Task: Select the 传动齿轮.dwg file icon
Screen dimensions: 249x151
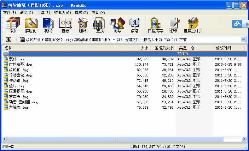Action: (x=6, y=75)
